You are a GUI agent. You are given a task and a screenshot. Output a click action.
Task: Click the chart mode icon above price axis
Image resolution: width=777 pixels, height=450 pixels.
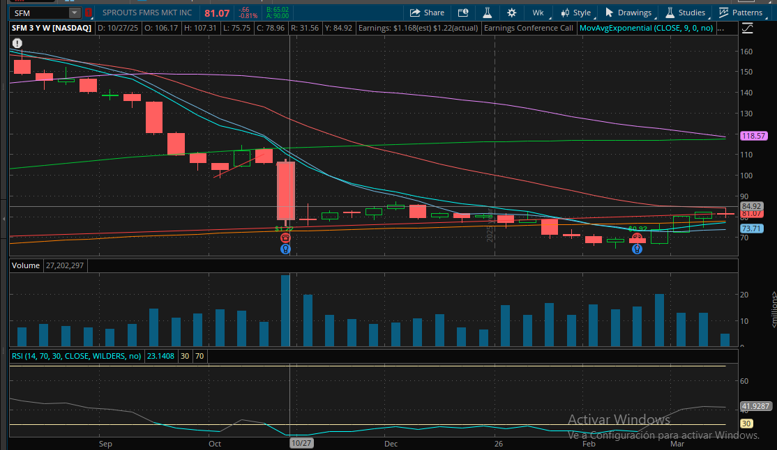747,29
